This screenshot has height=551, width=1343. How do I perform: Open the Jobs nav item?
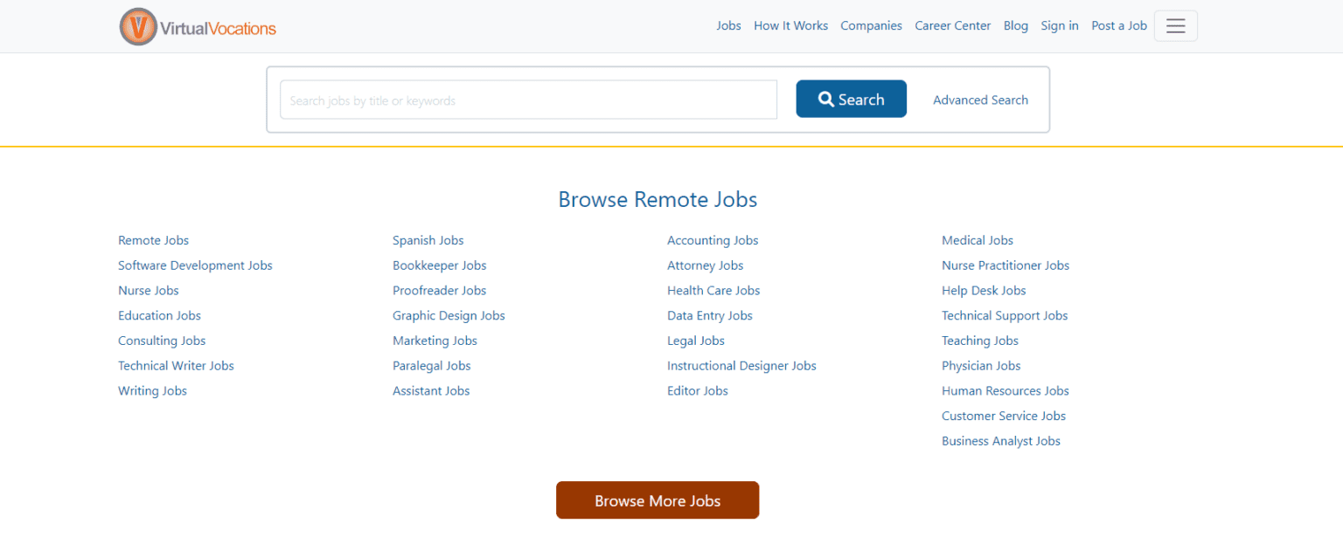point(728,26)
